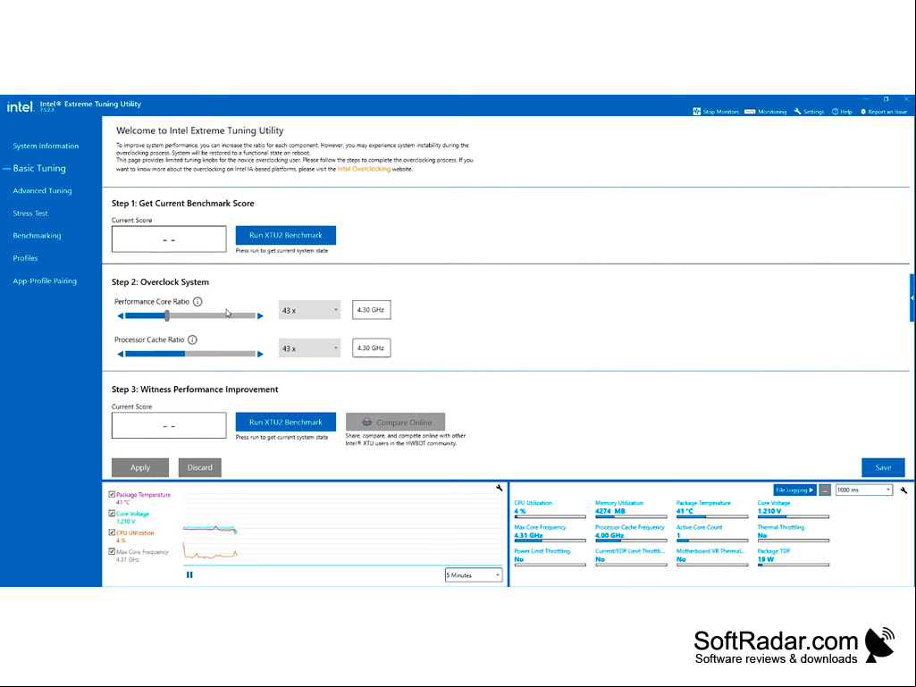Screen dimensions: 916x687
Task: Click the Compare Online button
Action: coord(396,422)
